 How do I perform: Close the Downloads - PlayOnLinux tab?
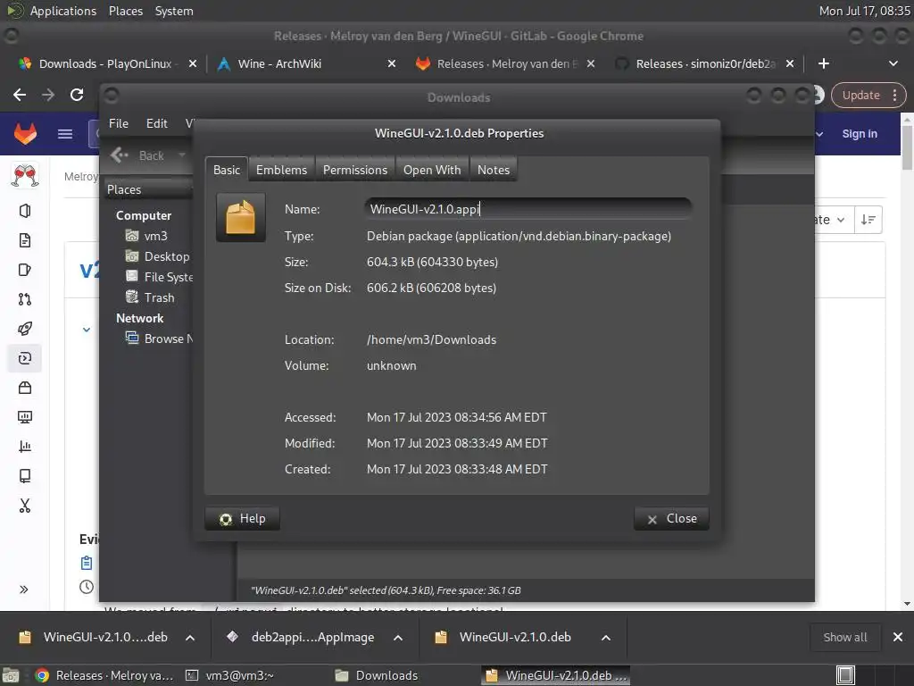tap(193, 63)
